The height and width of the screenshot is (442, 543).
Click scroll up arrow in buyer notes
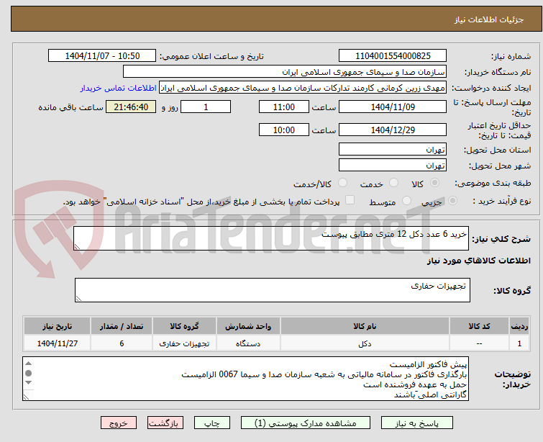click(x=28, y=364)
